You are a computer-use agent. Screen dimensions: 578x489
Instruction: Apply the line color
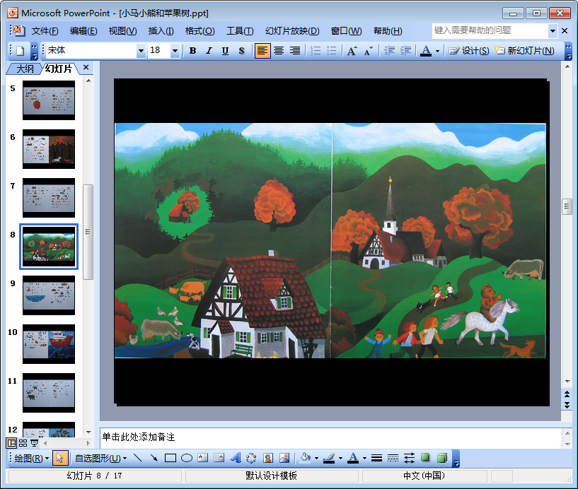tap(329, 458)
